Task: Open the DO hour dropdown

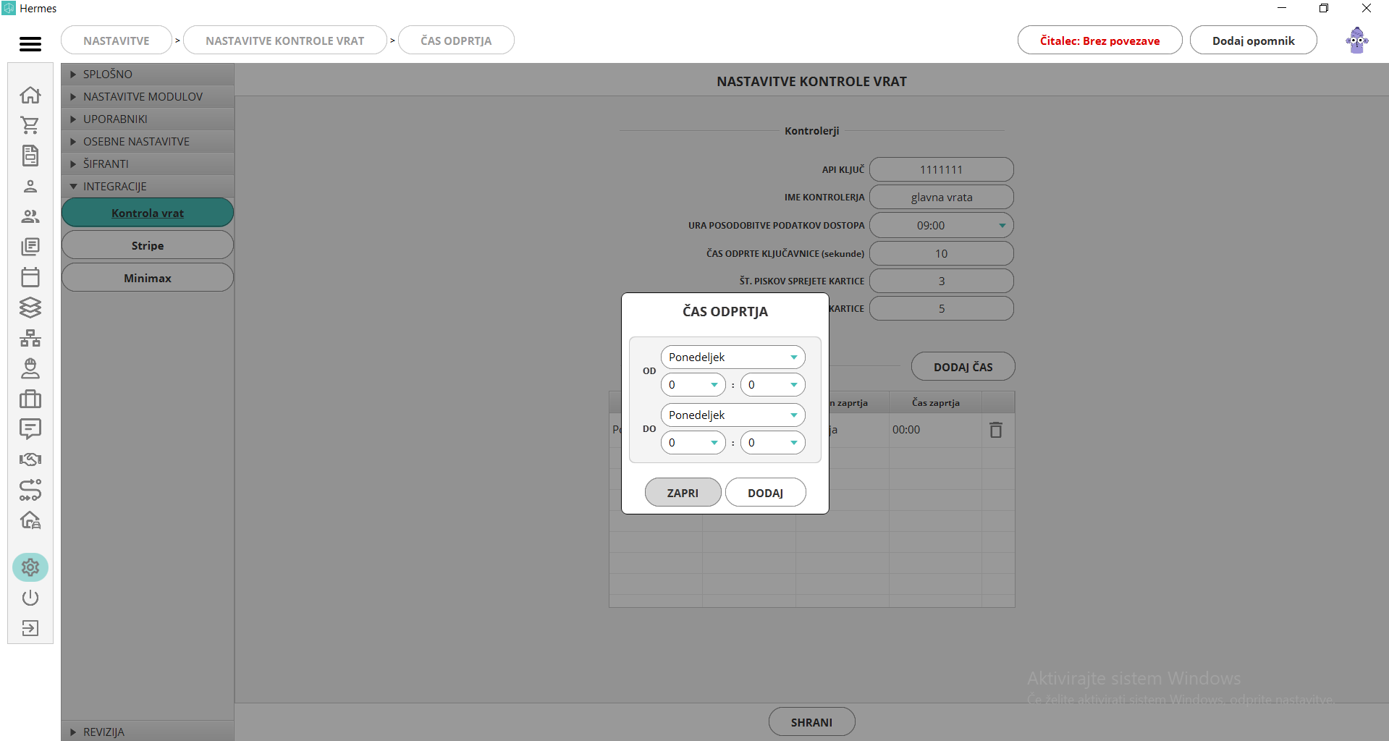Action: tap(693, 442)
